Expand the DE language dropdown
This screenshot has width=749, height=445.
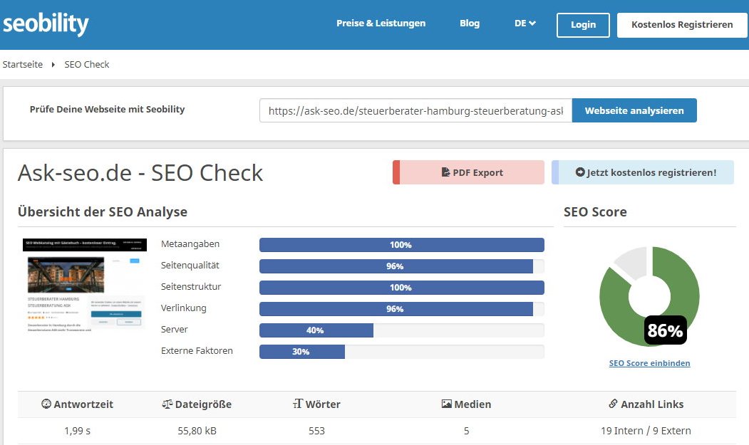525,23
